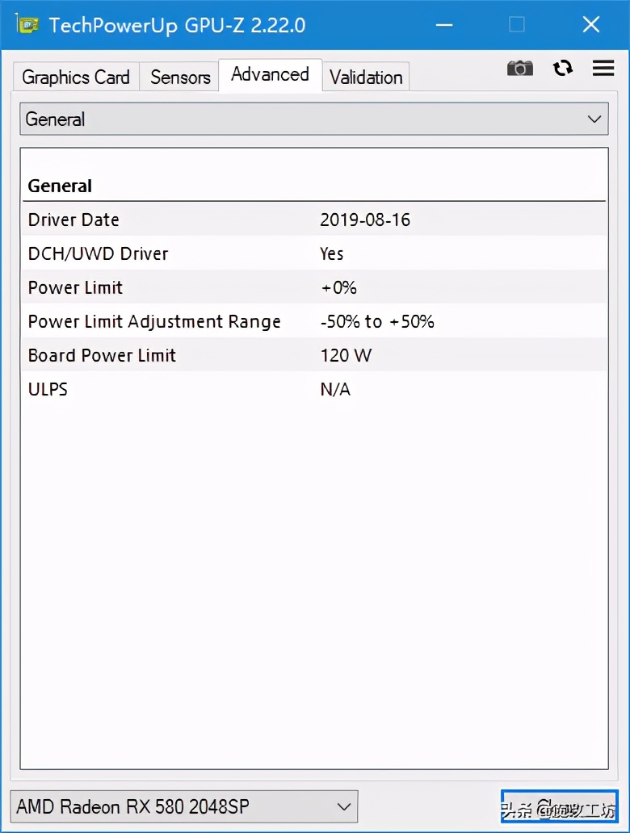
Task: Click the GPU-Z app icon in title bar
Action: tap(27, 24)
